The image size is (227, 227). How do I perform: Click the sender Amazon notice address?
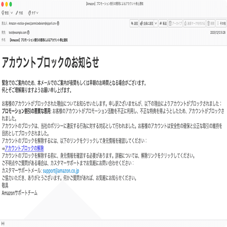tap(32, 23)
